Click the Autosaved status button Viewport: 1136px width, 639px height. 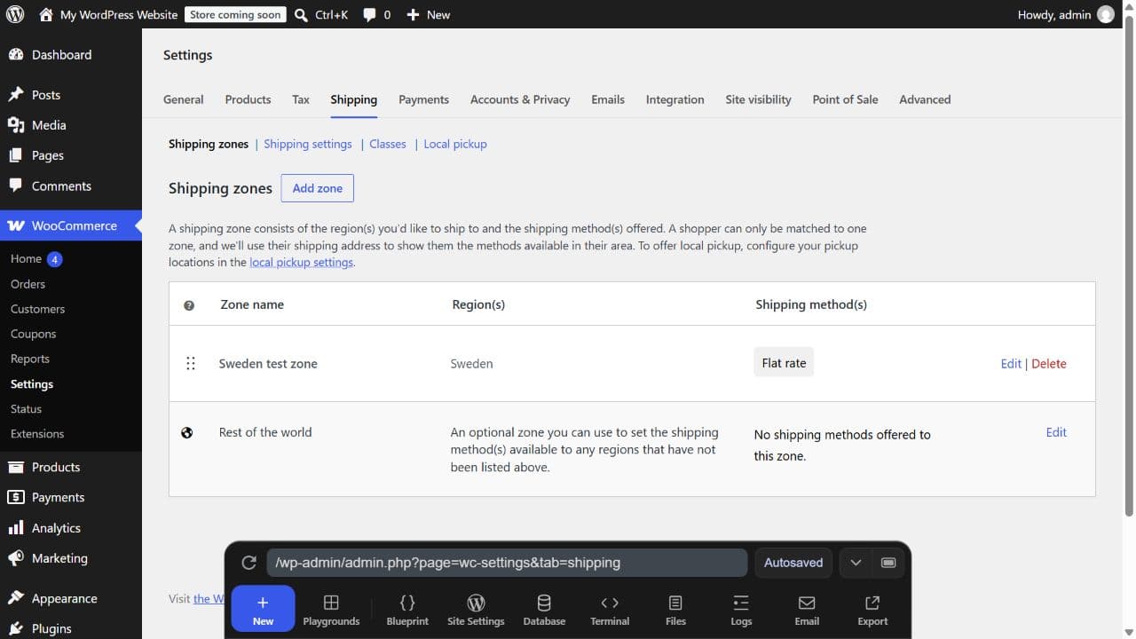[793, 563]
